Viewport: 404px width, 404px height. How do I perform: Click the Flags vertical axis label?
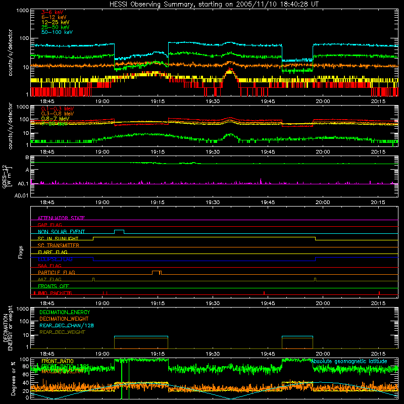pos(20,252)
